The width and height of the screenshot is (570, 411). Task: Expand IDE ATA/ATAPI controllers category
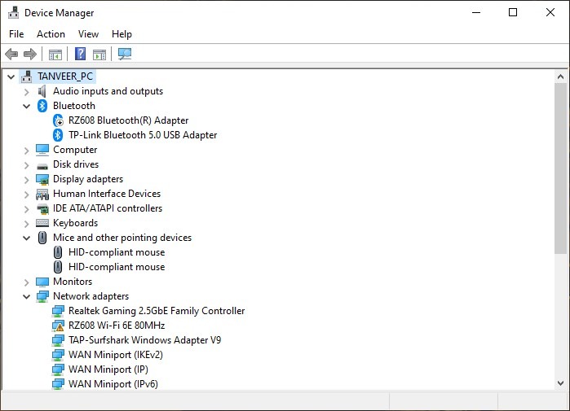click(27, 209)
